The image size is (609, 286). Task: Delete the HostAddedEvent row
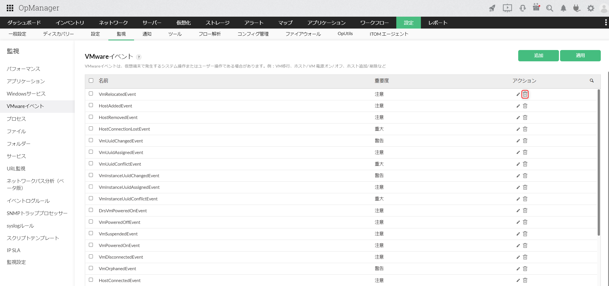(525, 106)
